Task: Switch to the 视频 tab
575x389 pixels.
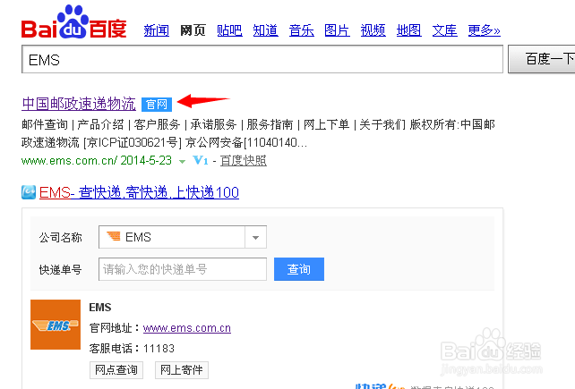Action: coord(373,30)
